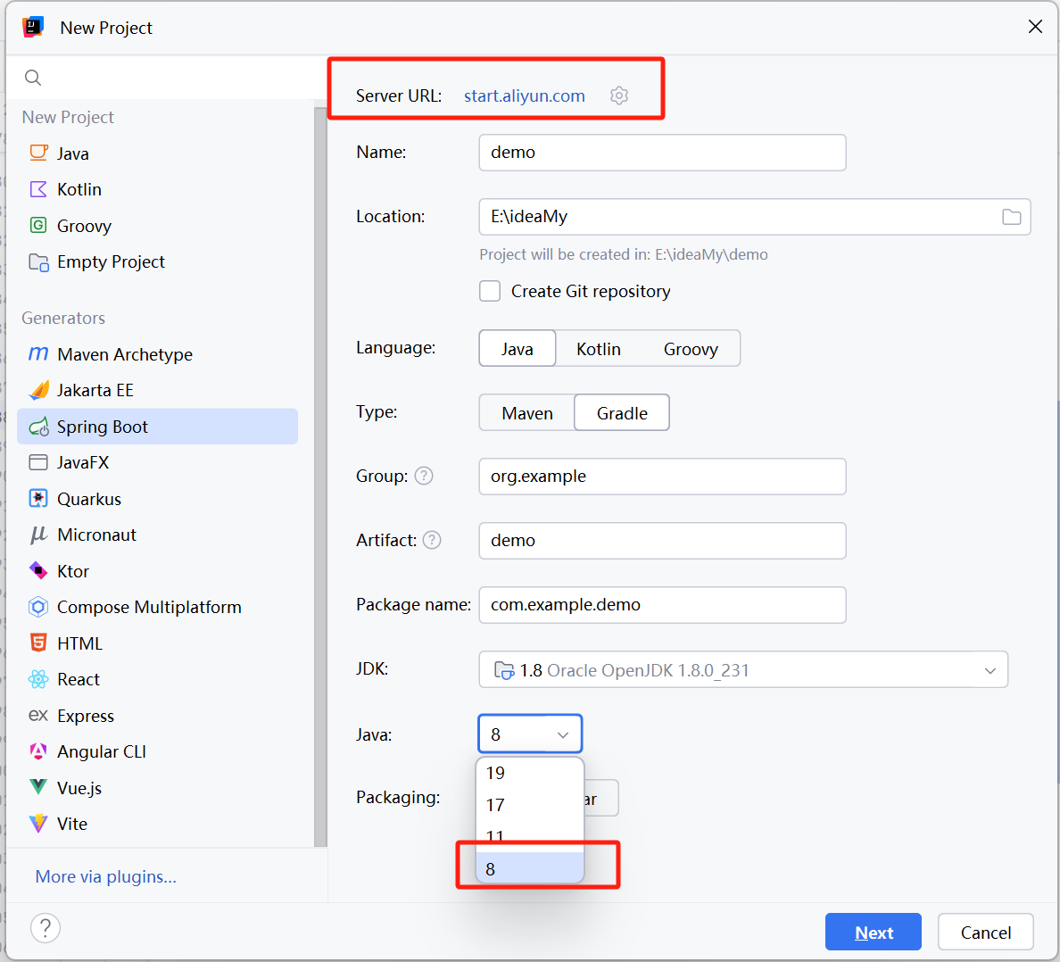Open the start.aliyun.com server URL link
Image resolution: width=1060 pixels, height=962 pixels.
tap(524, 96)
